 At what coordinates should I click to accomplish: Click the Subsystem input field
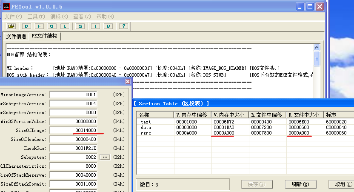pos(73,157)
